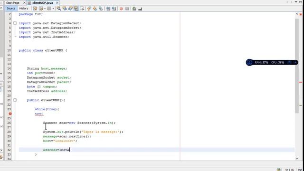This screenshot has width=304, height=171.
Task: Open the Forward history dropdown arrow
Action: (x=53, y=9)
